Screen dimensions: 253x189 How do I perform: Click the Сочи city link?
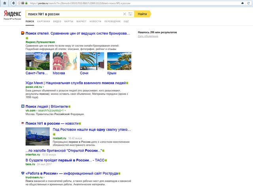(x=84, y=73)
